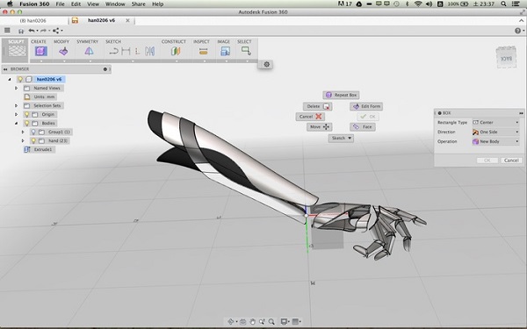Open Spotlight search in menu bar

[x=503, y=4]
